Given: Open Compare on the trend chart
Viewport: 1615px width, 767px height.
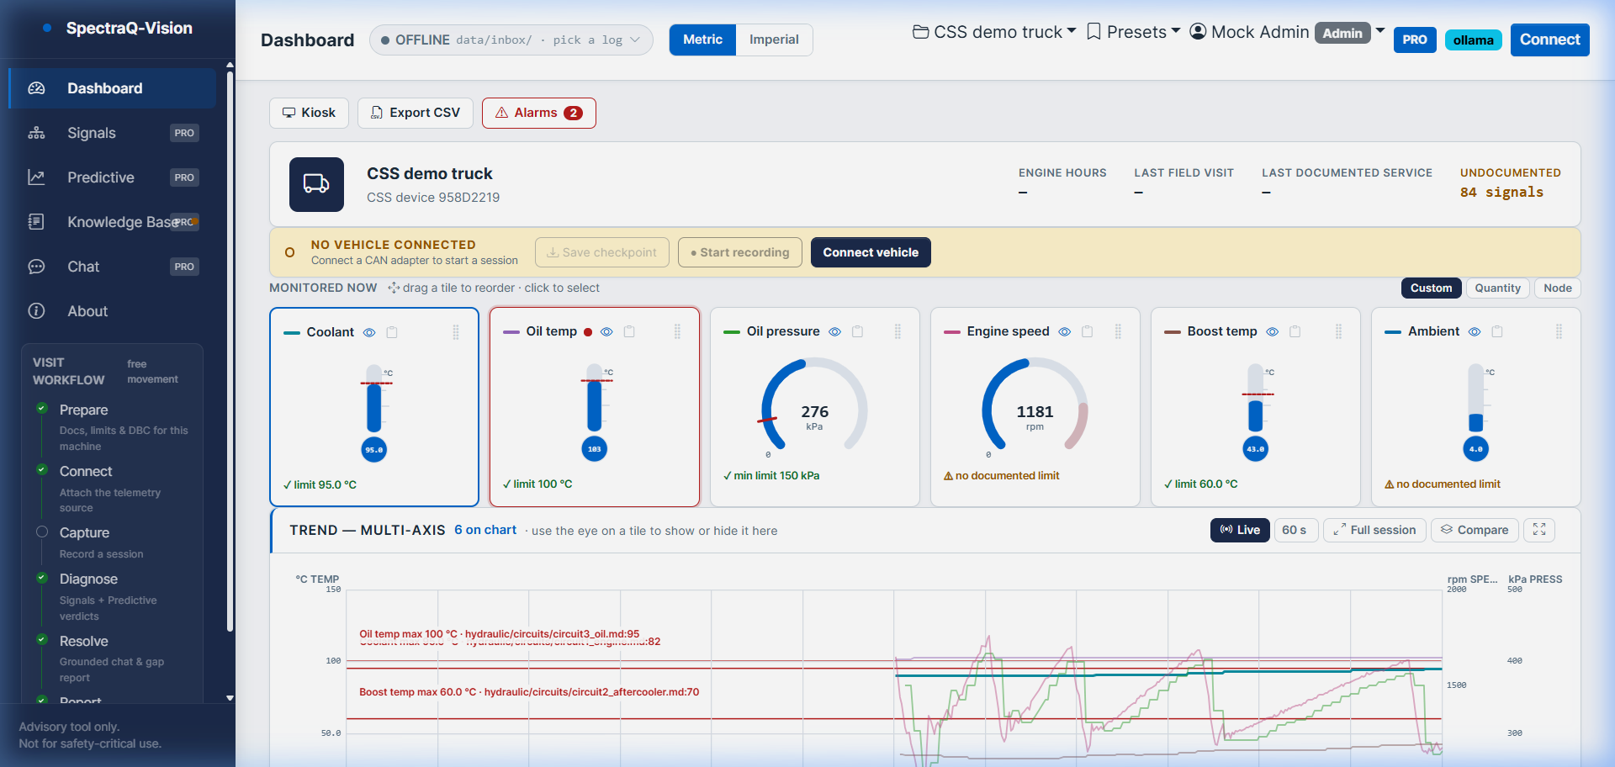Looking at the screenshot, I should [1475, 530].
